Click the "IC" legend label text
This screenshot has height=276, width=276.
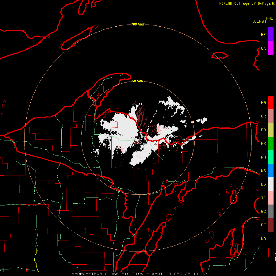coord(263,198)
